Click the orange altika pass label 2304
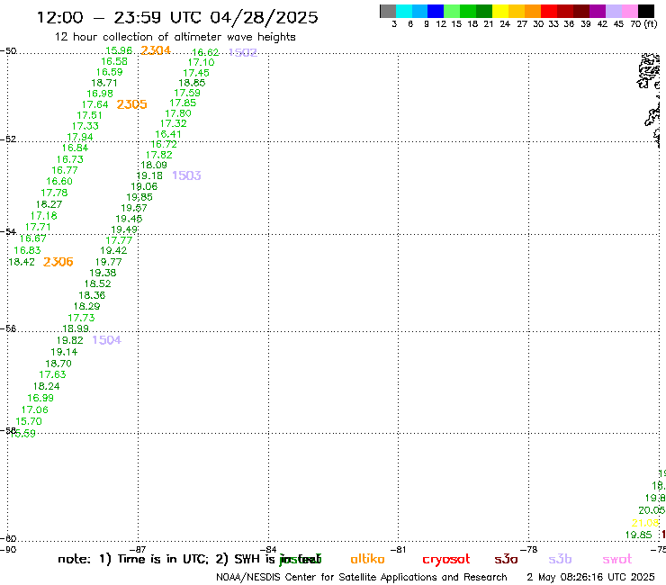 tap(156, 50)
